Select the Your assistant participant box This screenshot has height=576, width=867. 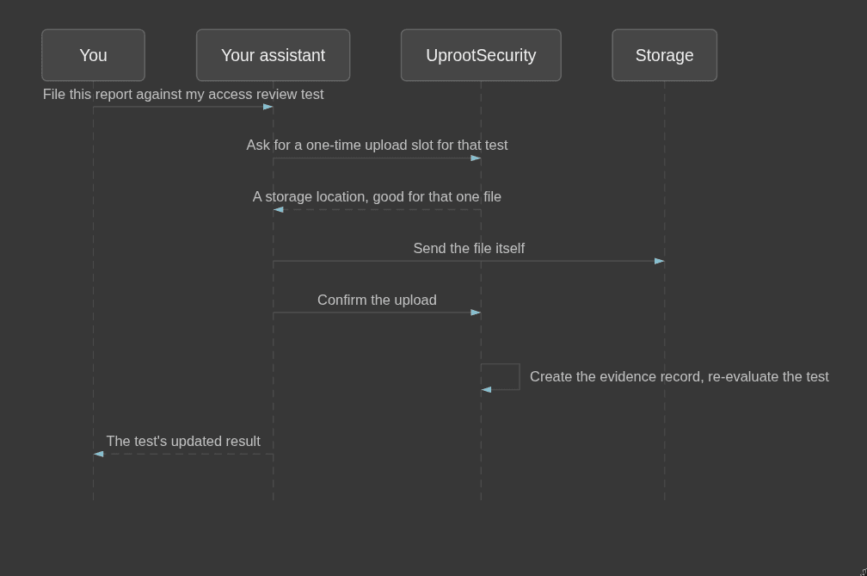274,55
